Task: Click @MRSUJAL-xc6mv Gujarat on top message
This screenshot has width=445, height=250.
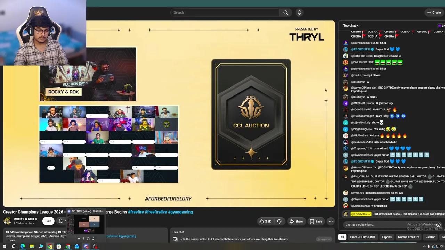Action: 368,103
